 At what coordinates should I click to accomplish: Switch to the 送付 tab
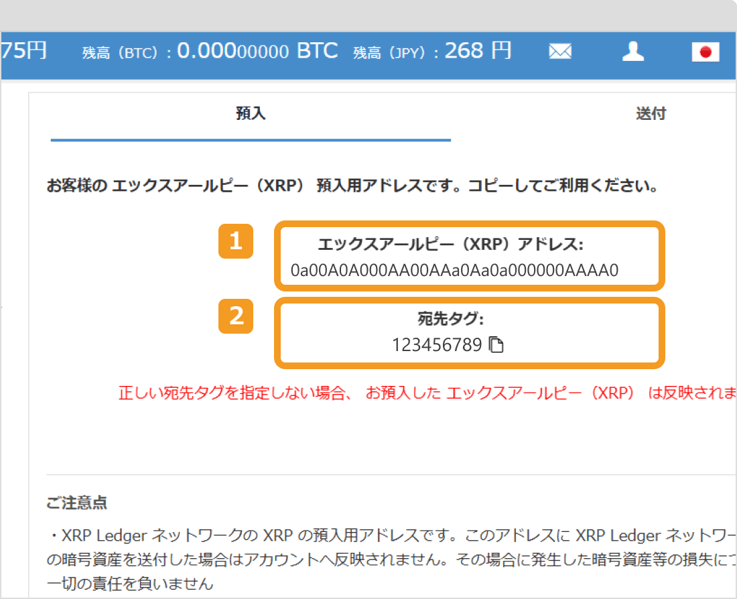coord(651,114)
